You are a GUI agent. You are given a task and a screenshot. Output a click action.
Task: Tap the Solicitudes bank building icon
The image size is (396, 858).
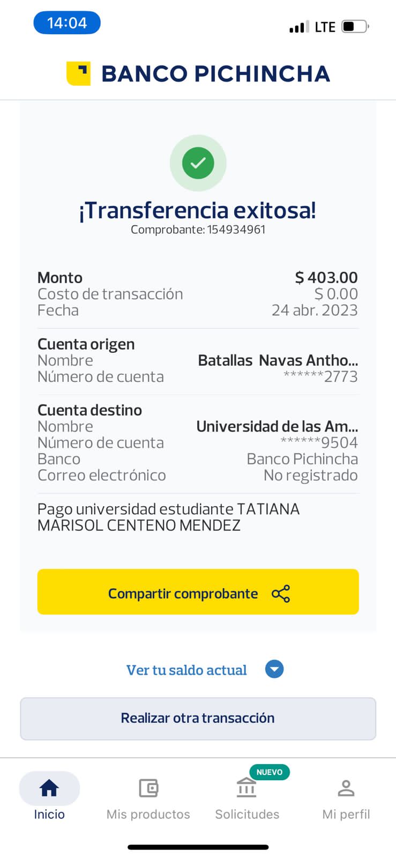pos(246,788)
